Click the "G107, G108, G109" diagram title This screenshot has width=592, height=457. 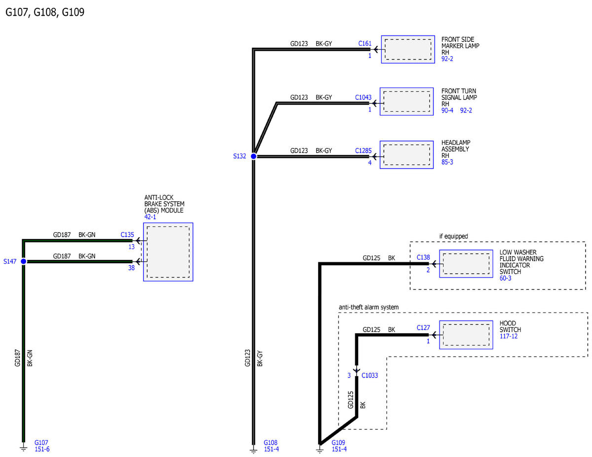45,12
